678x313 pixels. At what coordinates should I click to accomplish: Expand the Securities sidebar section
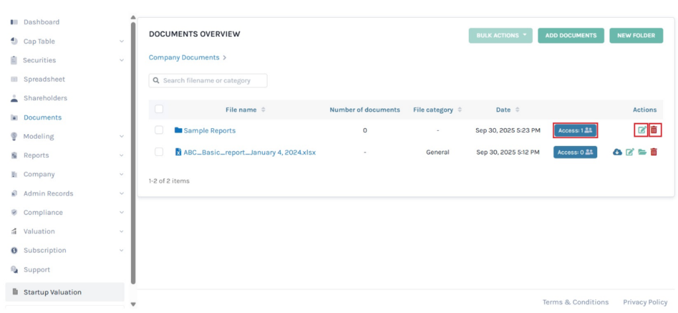(x=66, y=60)
